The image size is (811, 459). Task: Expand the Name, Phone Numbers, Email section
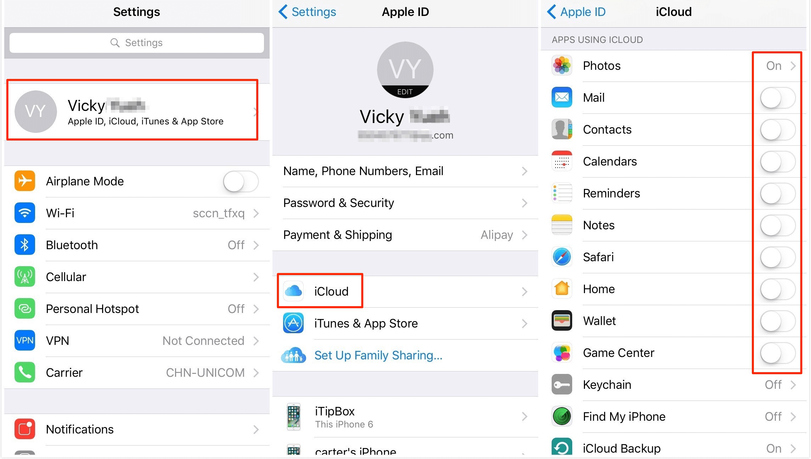405,171
